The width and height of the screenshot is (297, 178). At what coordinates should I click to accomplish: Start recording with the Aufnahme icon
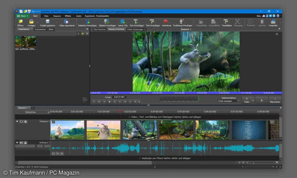pos(166,22)
